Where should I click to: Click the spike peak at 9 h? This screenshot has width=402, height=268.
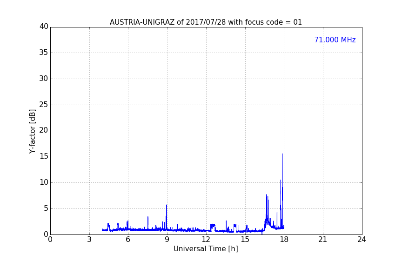tap(167, 205)
